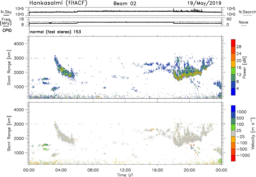Click the Nave legend label
Viewport: 256px width, 177px height.
(244, 22)
